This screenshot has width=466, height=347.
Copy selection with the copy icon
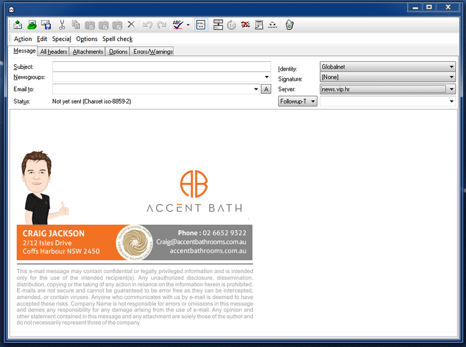pos(76,25)
